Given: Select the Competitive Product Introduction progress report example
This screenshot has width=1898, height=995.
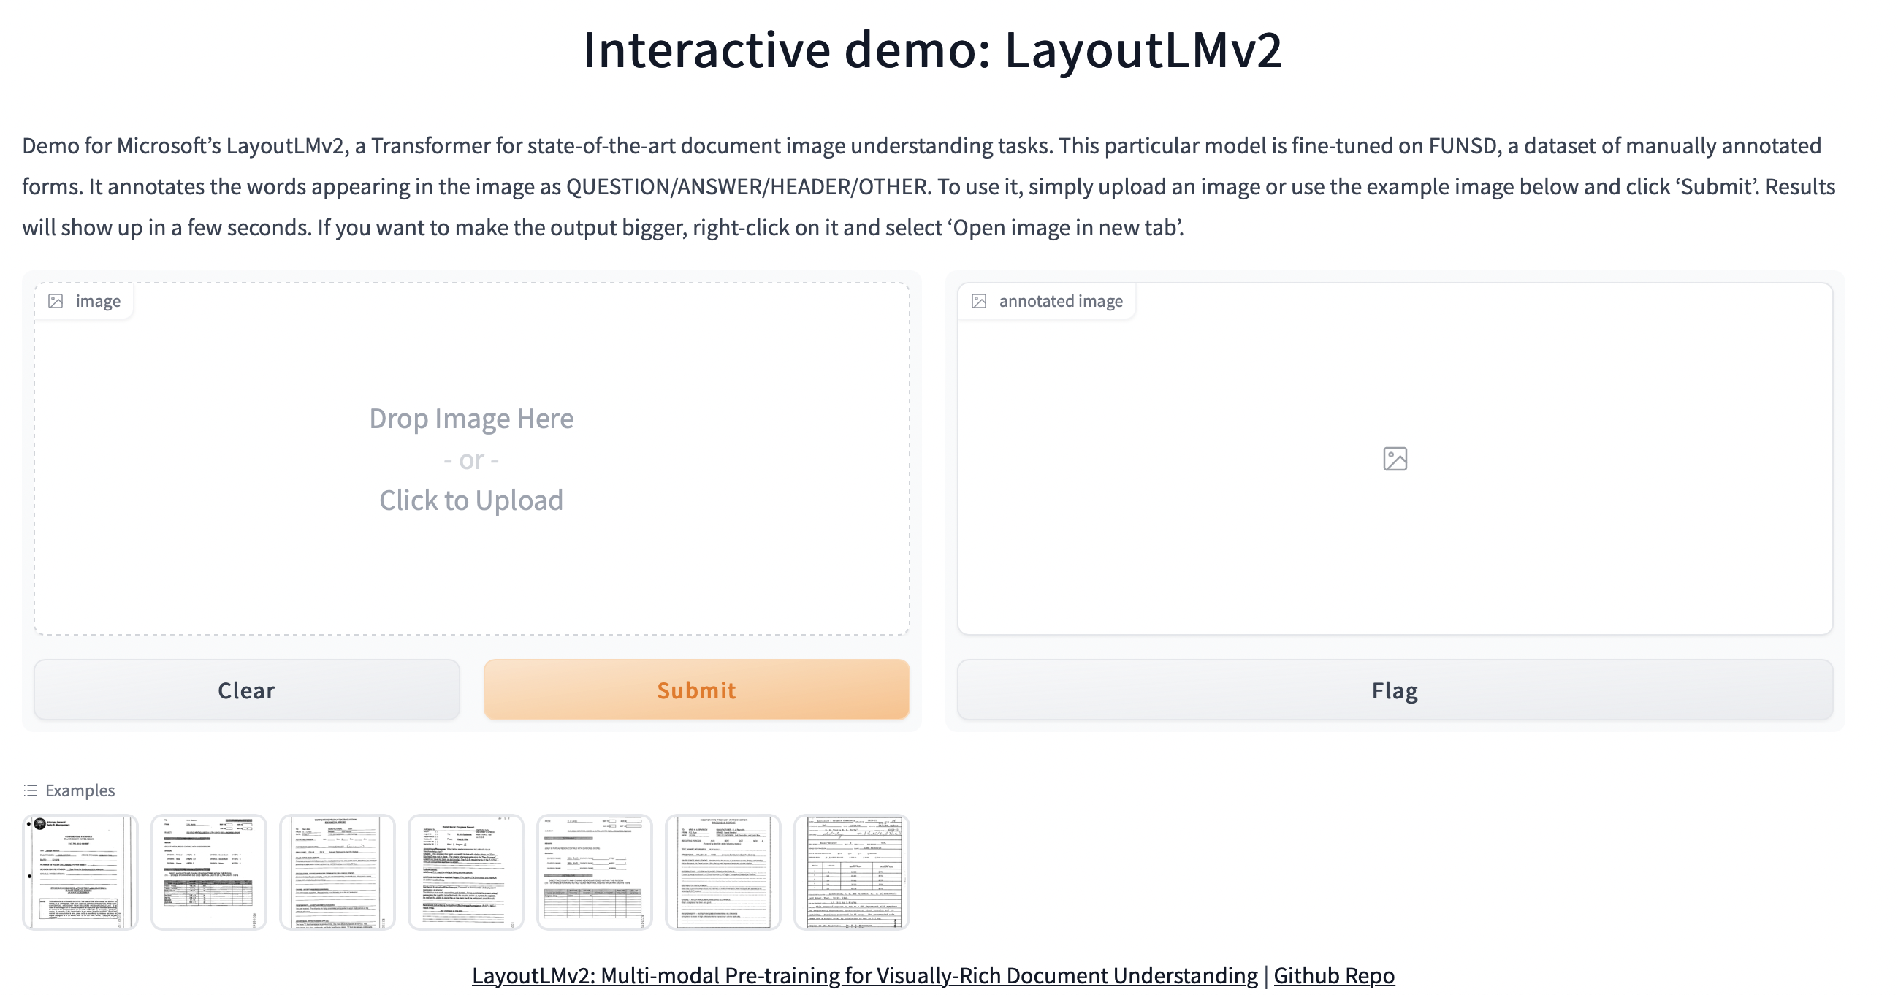Looking at the screenshot, I should pos(338,872).
